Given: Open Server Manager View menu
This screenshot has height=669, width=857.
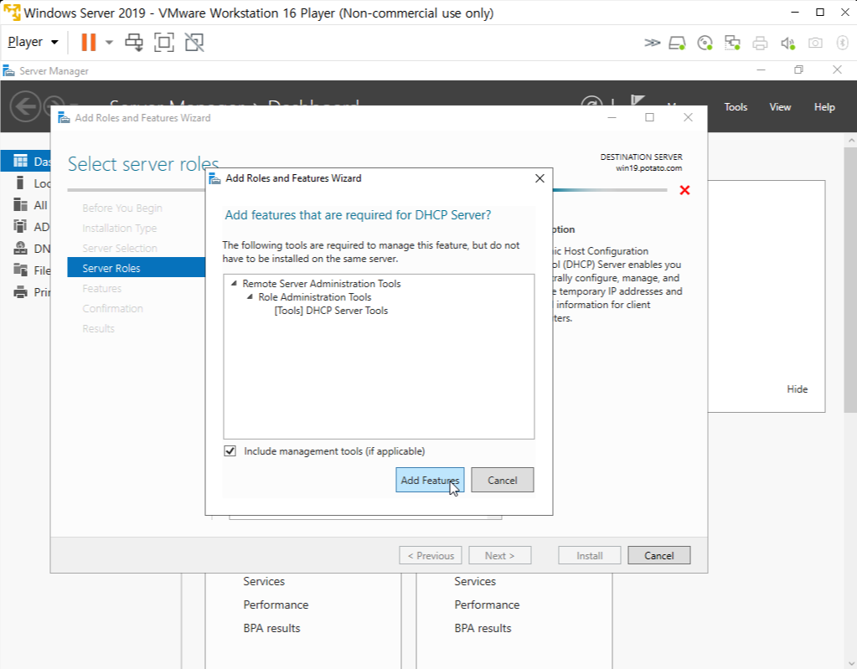Looking at the screenshot, I should pyautogui.click(x=780, y=107).
